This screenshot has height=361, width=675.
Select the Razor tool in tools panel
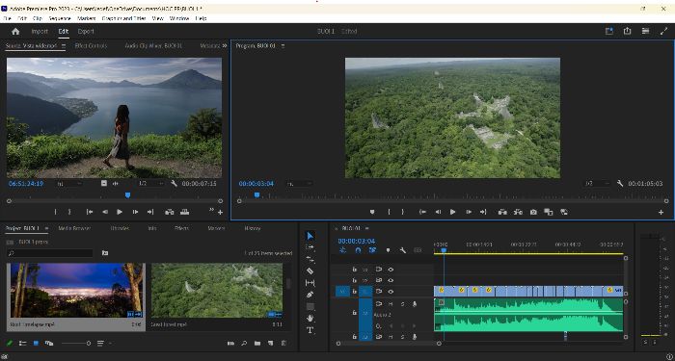click(310, 271)
